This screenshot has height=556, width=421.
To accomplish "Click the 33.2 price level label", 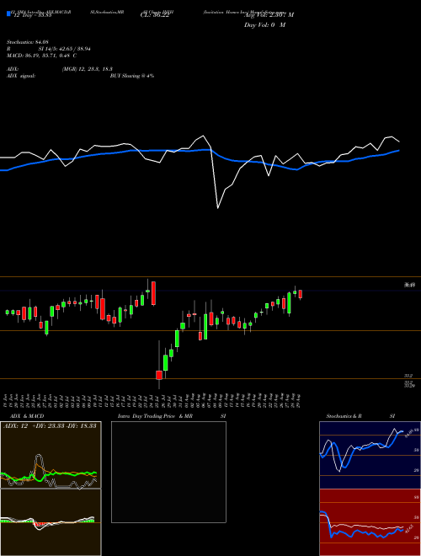I will pyautogui.click(x=408, y=376).
